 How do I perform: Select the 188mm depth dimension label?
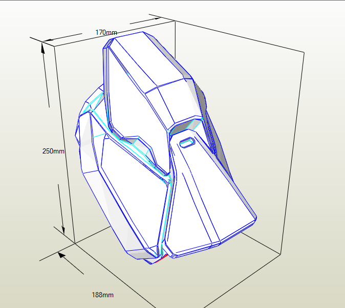pos(102,295)
